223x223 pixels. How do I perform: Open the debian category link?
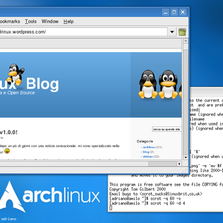148,157
